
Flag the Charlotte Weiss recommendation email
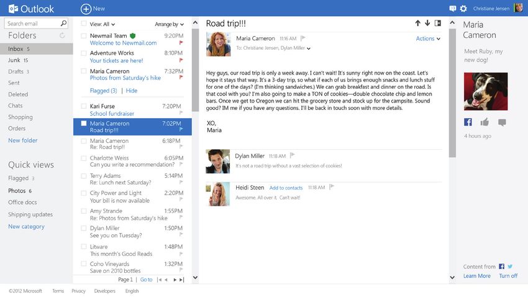click(181, 164)
